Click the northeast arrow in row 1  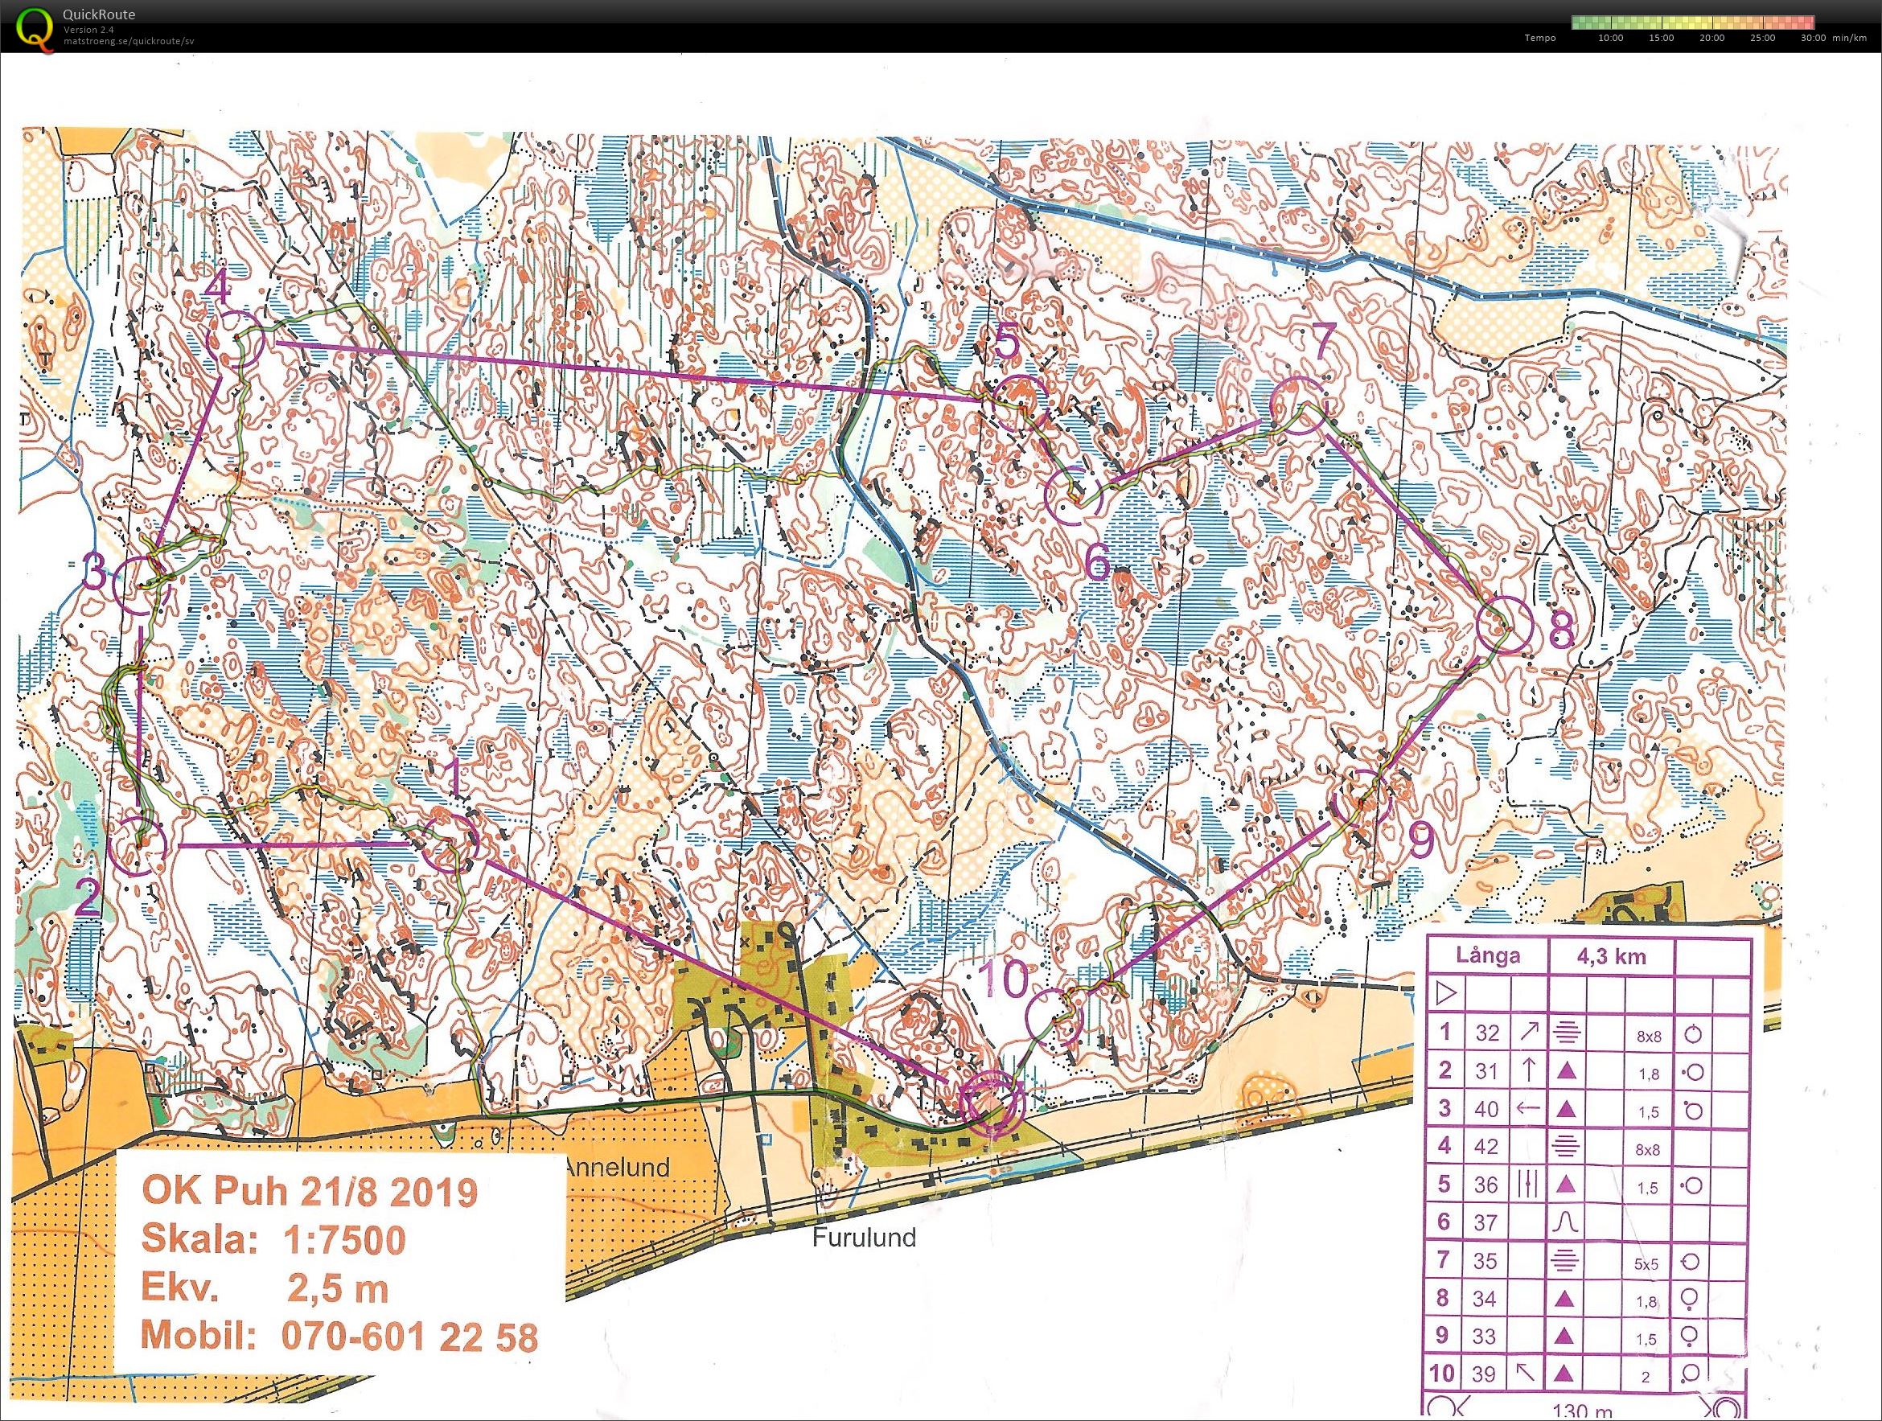pos(1528,1032)
